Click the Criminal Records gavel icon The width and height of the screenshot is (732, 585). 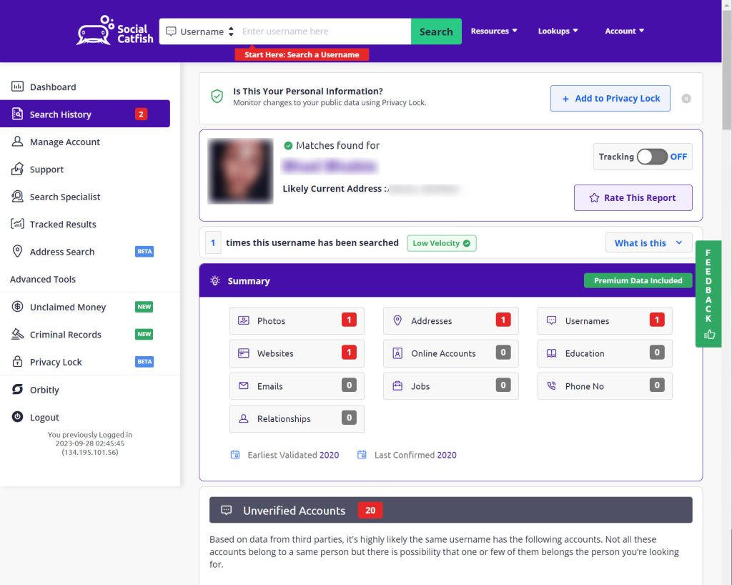(x=17, y=334)
